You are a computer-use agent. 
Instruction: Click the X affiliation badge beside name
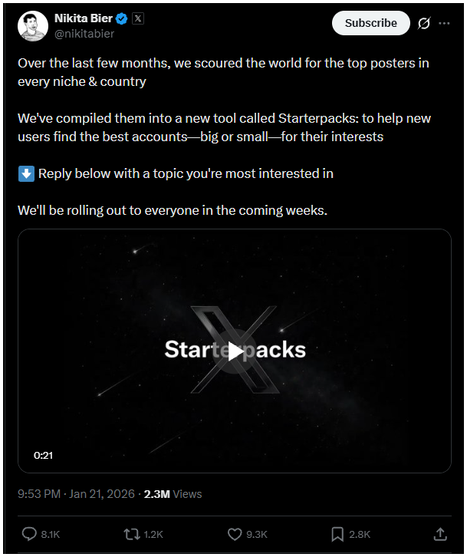[x=138, y=18]
